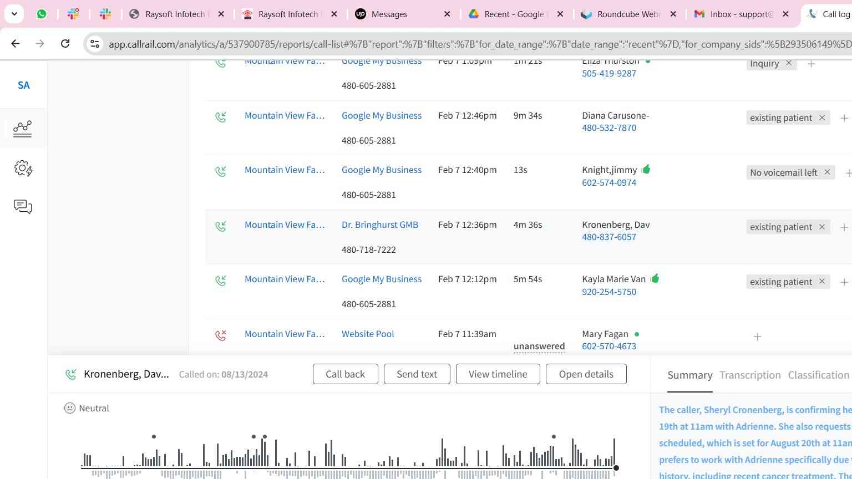Add a tag to Mary Fagan call
Image resolution: width=852 pixels, height=479 pixels.
(x=757, y=337)
